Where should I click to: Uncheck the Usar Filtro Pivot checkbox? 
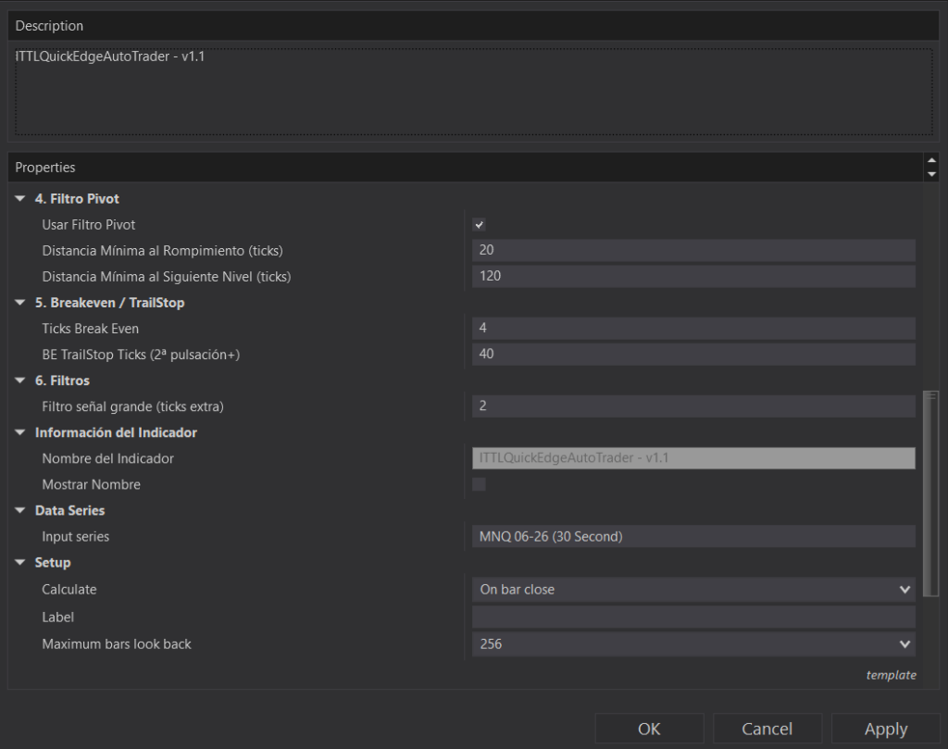pyautogui.click(x=479, y=225)
